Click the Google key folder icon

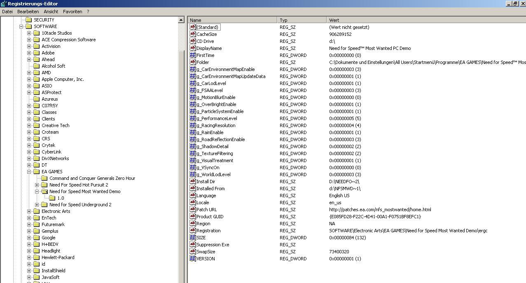[36, 238]
